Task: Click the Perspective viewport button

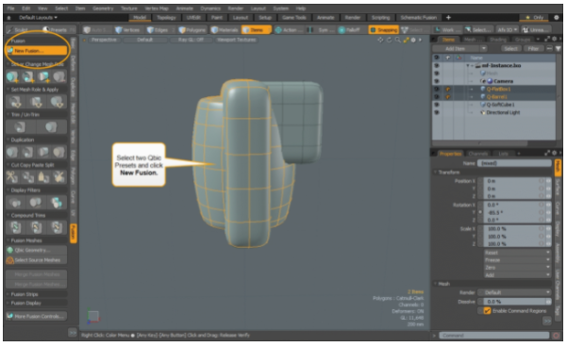Action: coord(104,40)
